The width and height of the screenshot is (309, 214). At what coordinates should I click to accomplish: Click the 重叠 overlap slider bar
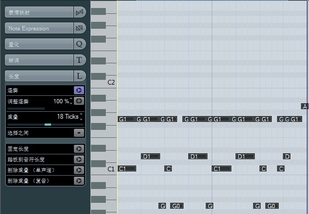pyautogui.click(x=45, y=125)
